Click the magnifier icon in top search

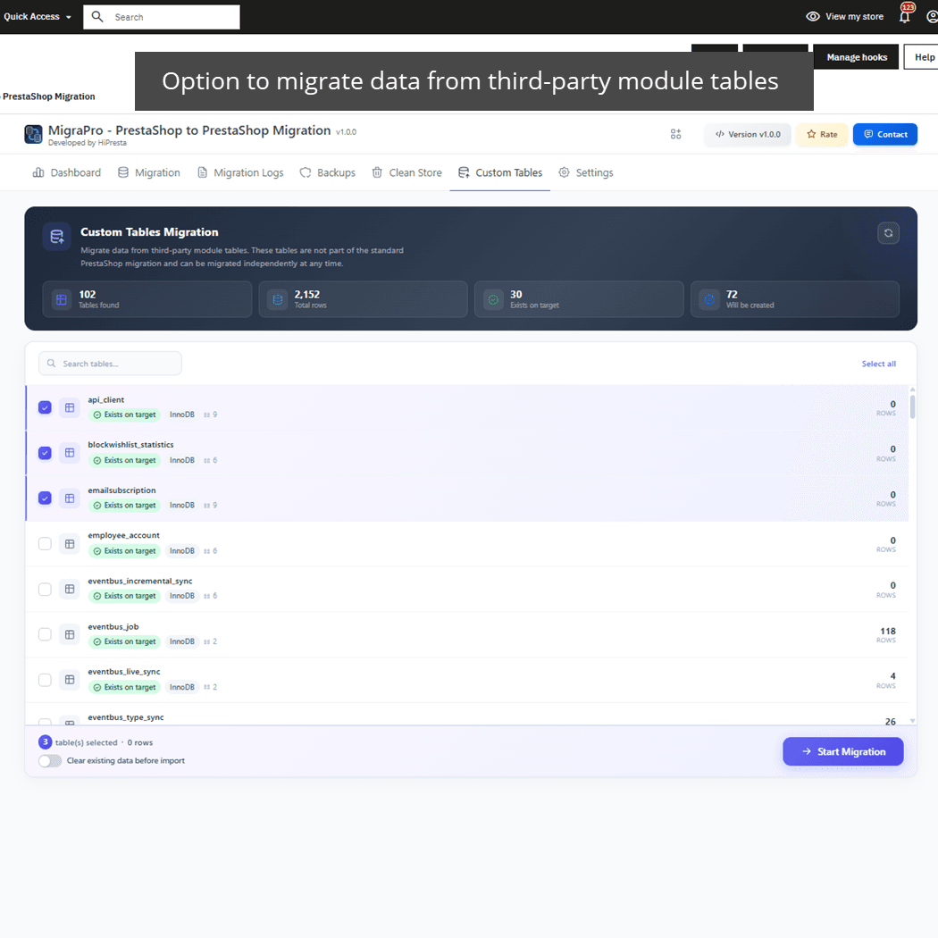click(x=97, y=17)
